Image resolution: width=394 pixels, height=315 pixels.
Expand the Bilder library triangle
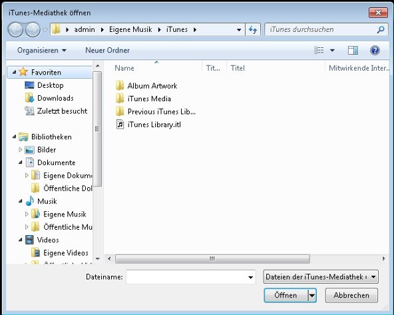coord(21,150)
